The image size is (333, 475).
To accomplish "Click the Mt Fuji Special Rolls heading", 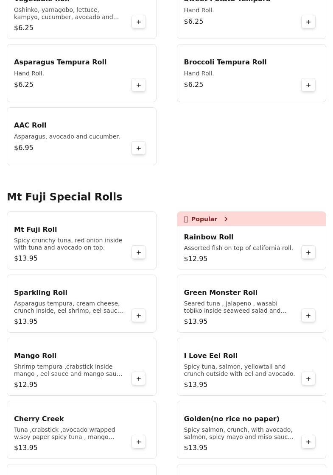I will [64, 197].
